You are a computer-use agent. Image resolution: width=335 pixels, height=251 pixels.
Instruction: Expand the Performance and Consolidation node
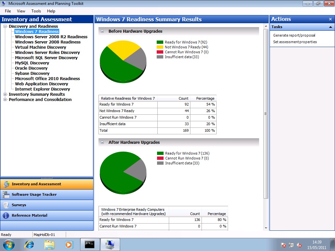pyautogui.click(x=5, y=99)
